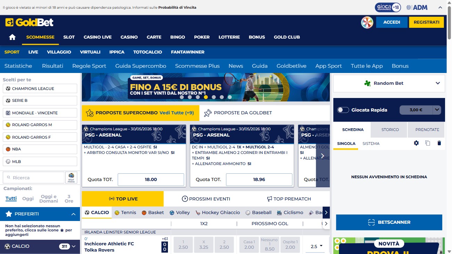This screenshot has height=254, width=452.
Task: Click the MLB baseball icon in sidebar
Action: (8, 162)
